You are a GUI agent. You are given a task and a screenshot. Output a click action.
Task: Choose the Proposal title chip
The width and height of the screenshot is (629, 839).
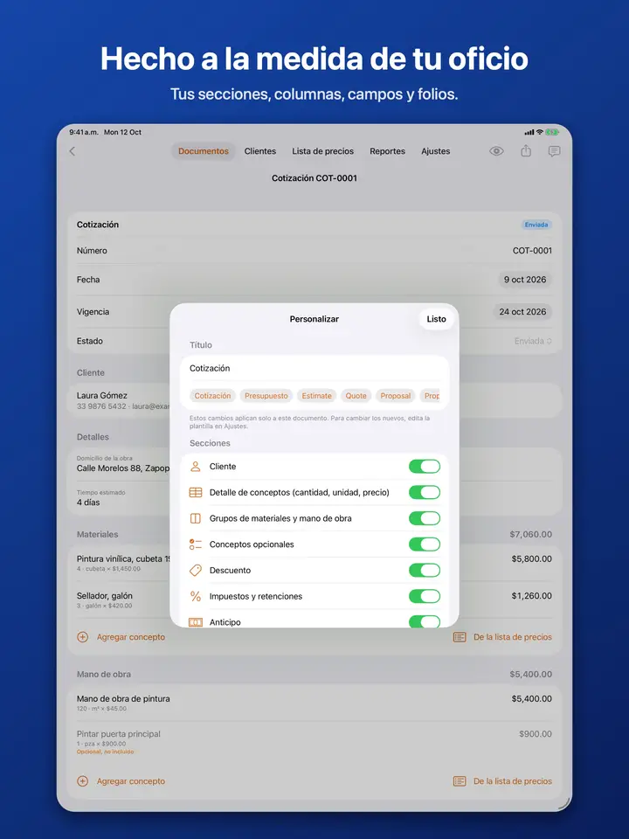pos(395,396)
